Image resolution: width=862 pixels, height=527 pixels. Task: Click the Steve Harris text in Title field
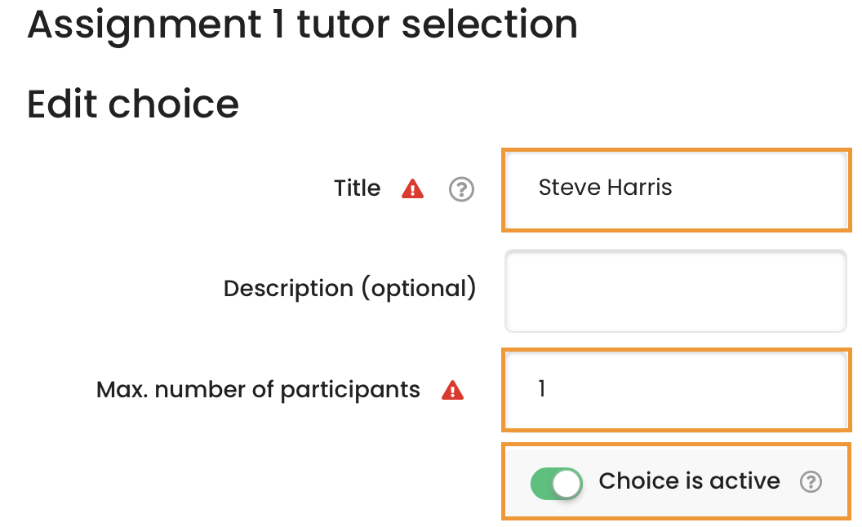pos(605,188)
